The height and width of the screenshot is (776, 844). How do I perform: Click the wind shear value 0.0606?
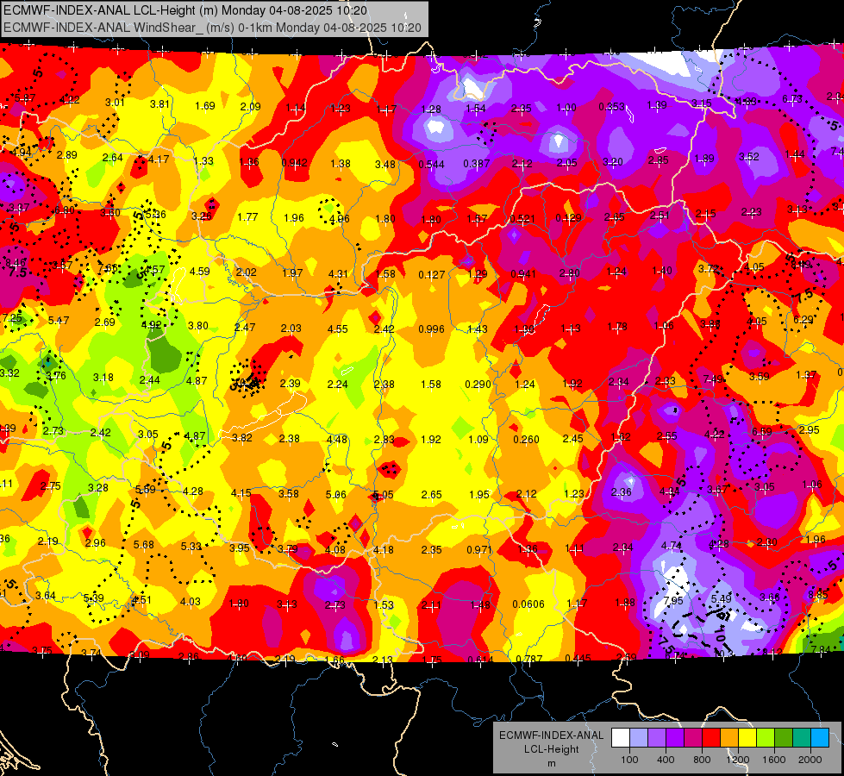point(528,604)
